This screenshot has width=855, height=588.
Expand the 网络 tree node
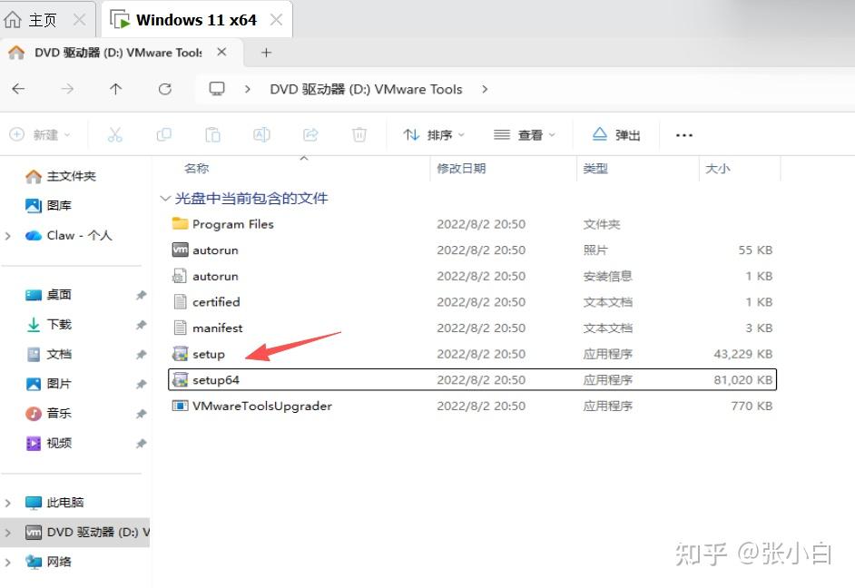[x=7, y=562]
